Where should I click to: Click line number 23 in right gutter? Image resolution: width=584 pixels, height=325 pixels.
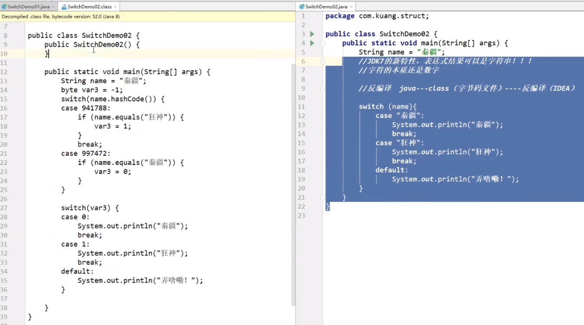(301, 216)
